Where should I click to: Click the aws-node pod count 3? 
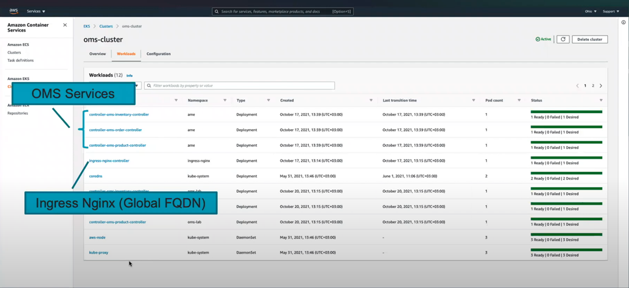[x=486, y=237]
